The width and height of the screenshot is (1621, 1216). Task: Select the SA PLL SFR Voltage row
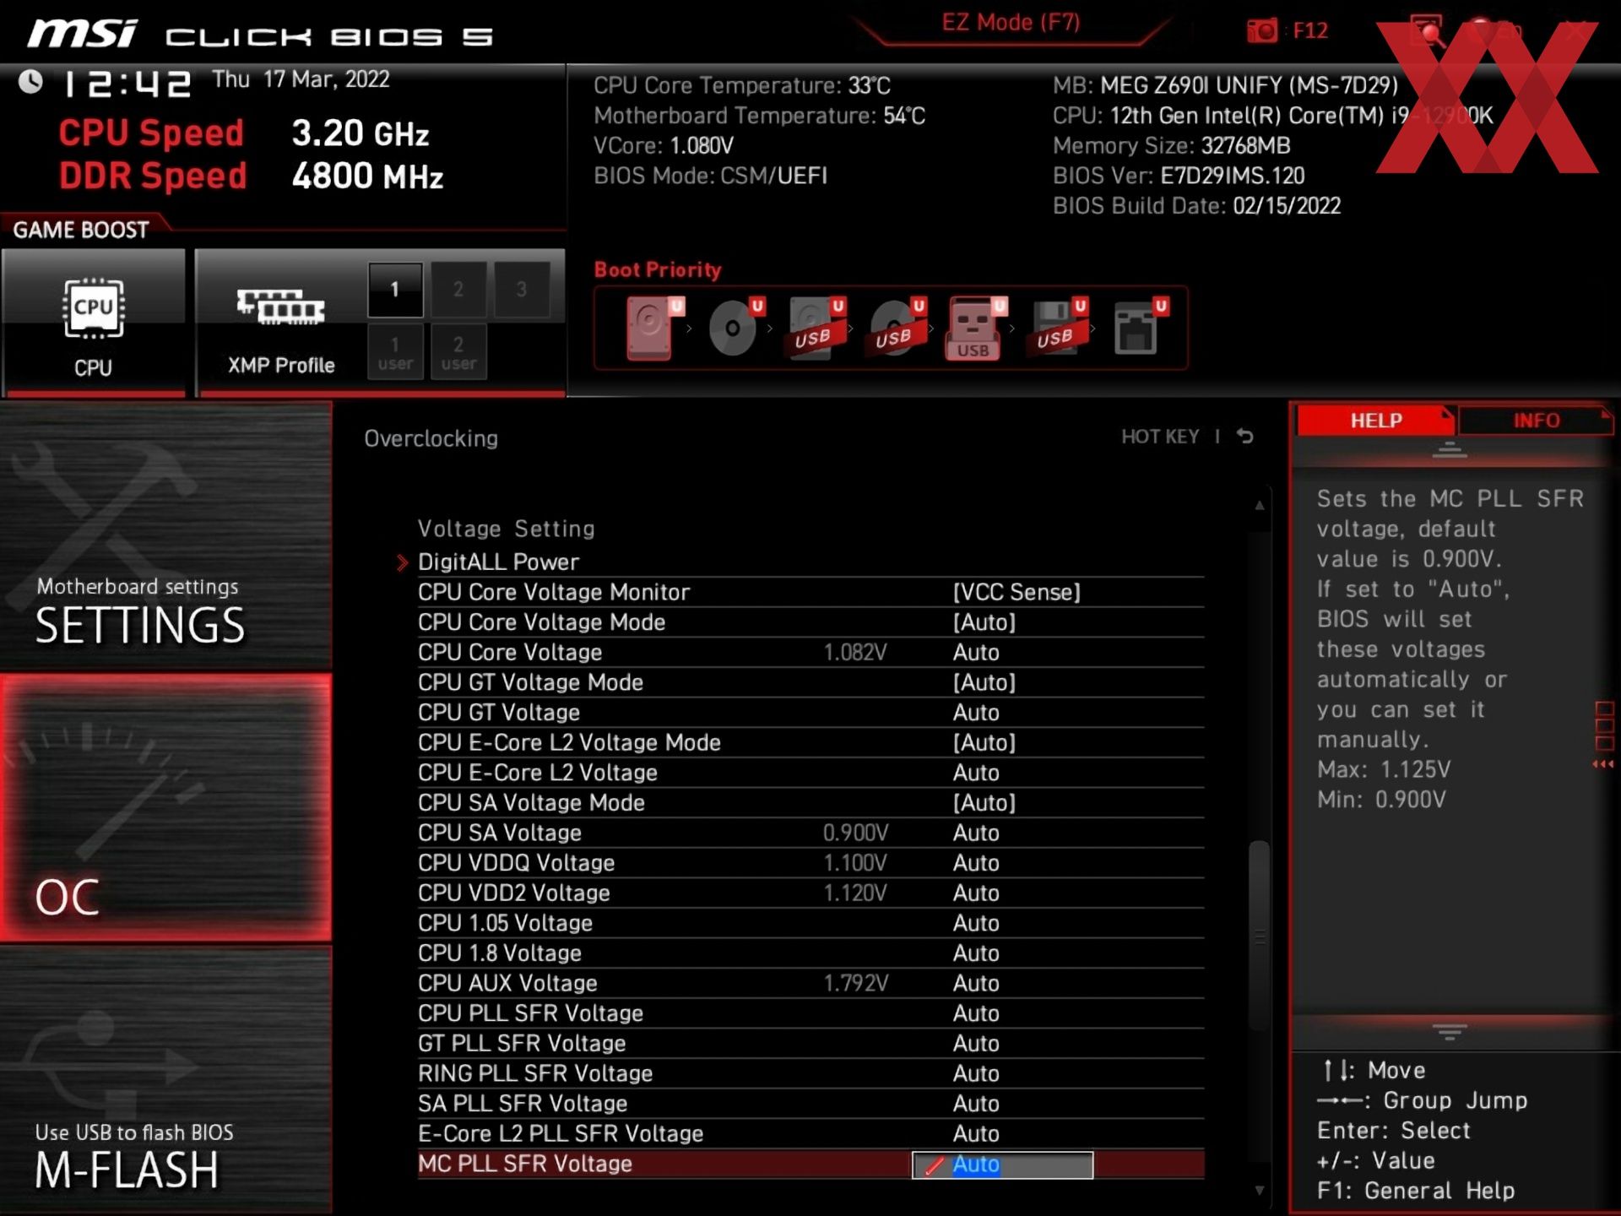pos(810,1104)
